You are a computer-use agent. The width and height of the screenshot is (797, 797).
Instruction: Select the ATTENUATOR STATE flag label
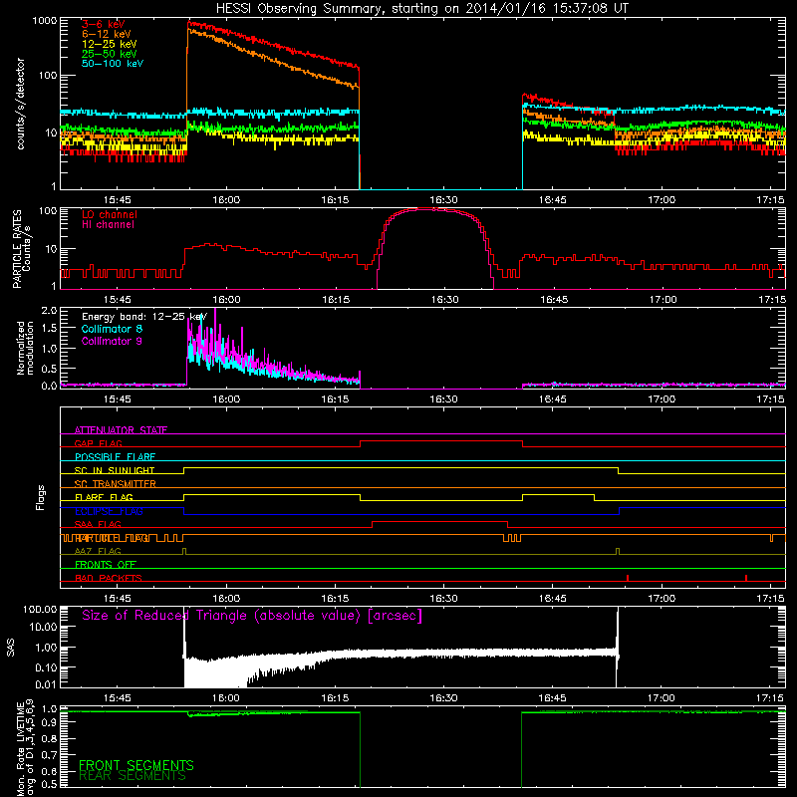[x=121, y=430]
